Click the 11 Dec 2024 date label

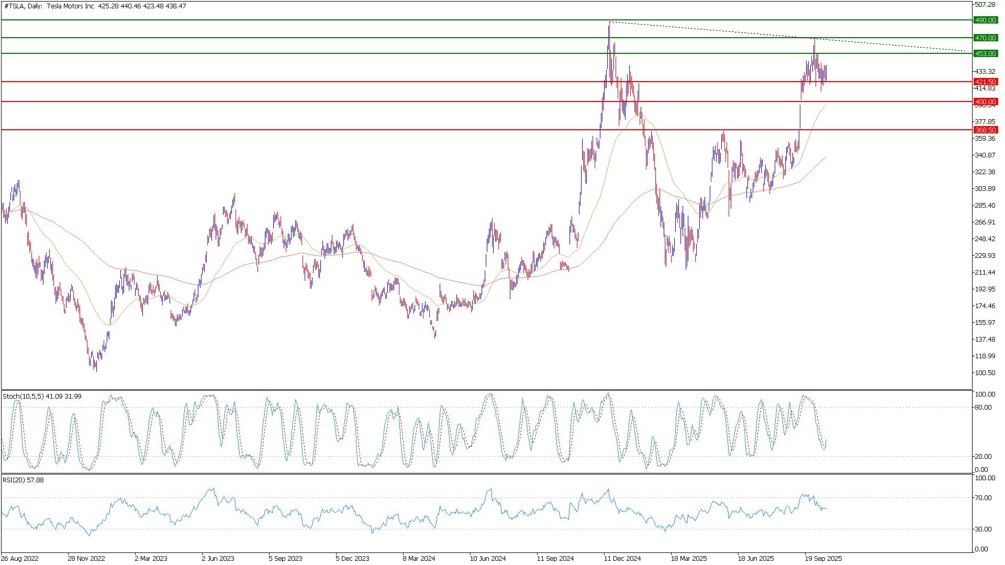coord(622,558)
